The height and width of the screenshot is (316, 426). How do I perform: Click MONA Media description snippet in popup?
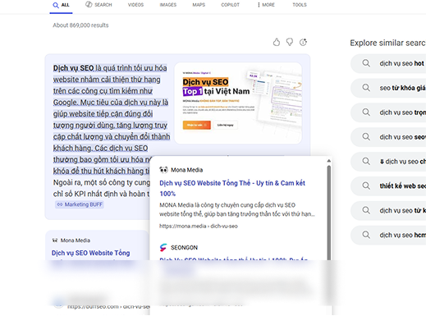(237, 209)
